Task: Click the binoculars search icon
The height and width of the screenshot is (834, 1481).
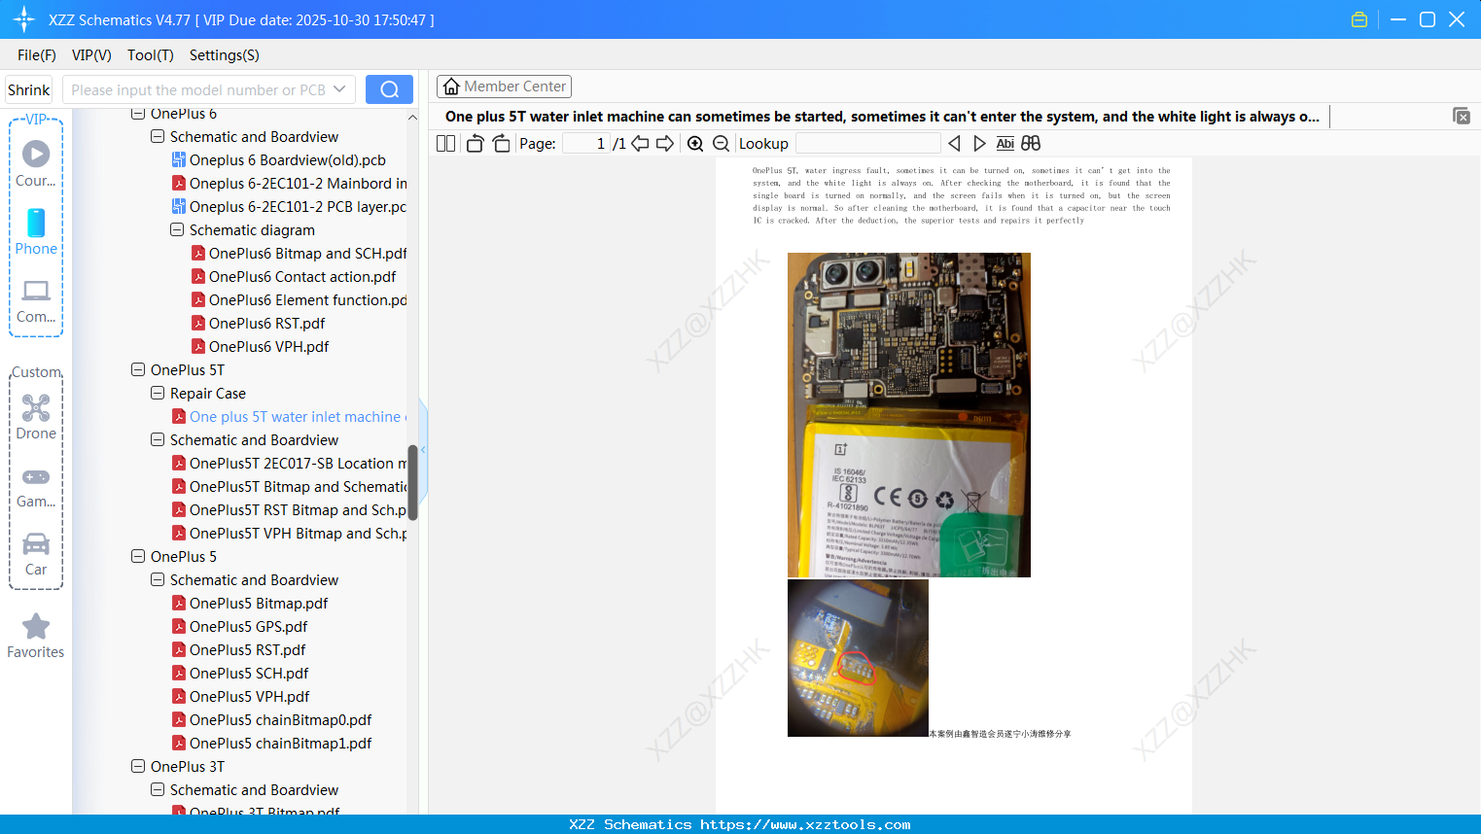Action: tap(1031, 143)
